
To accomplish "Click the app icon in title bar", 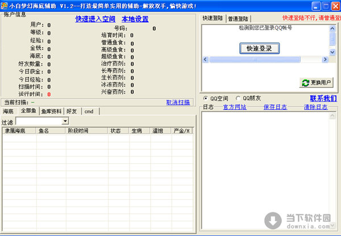I will 5,6.
